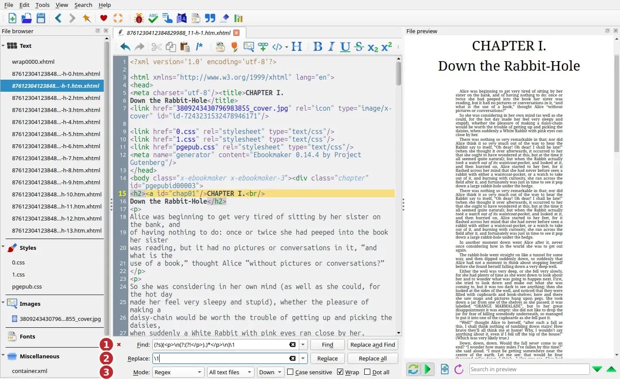Open the Search menu

(83, 5)
